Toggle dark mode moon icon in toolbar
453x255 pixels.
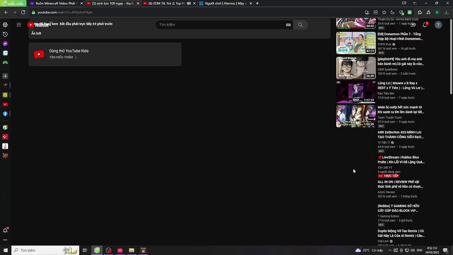click(x=392, y=12)
